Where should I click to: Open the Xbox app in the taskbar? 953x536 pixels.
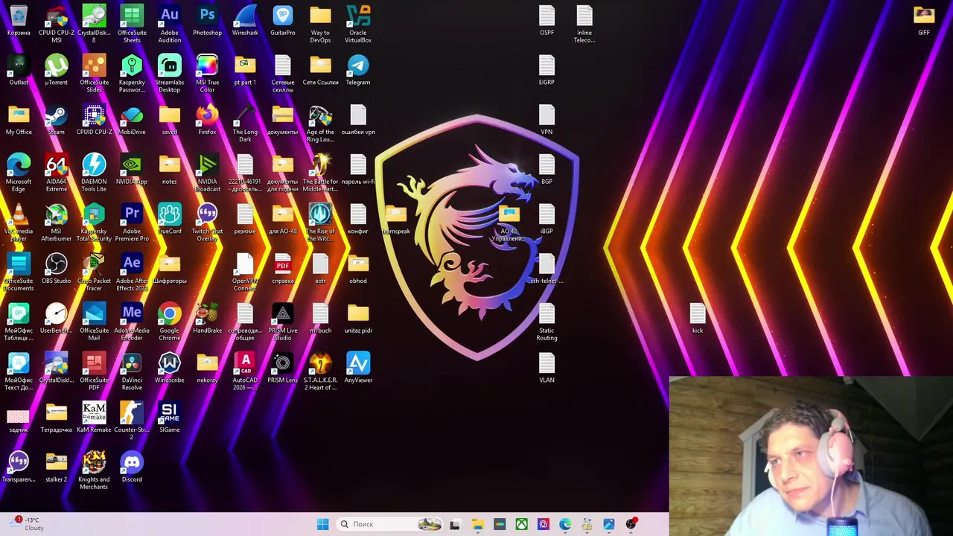[x=521, y=524]
